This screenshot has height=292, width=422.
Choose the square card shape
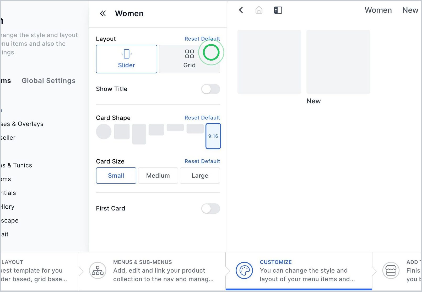click(x=122, y=132)
